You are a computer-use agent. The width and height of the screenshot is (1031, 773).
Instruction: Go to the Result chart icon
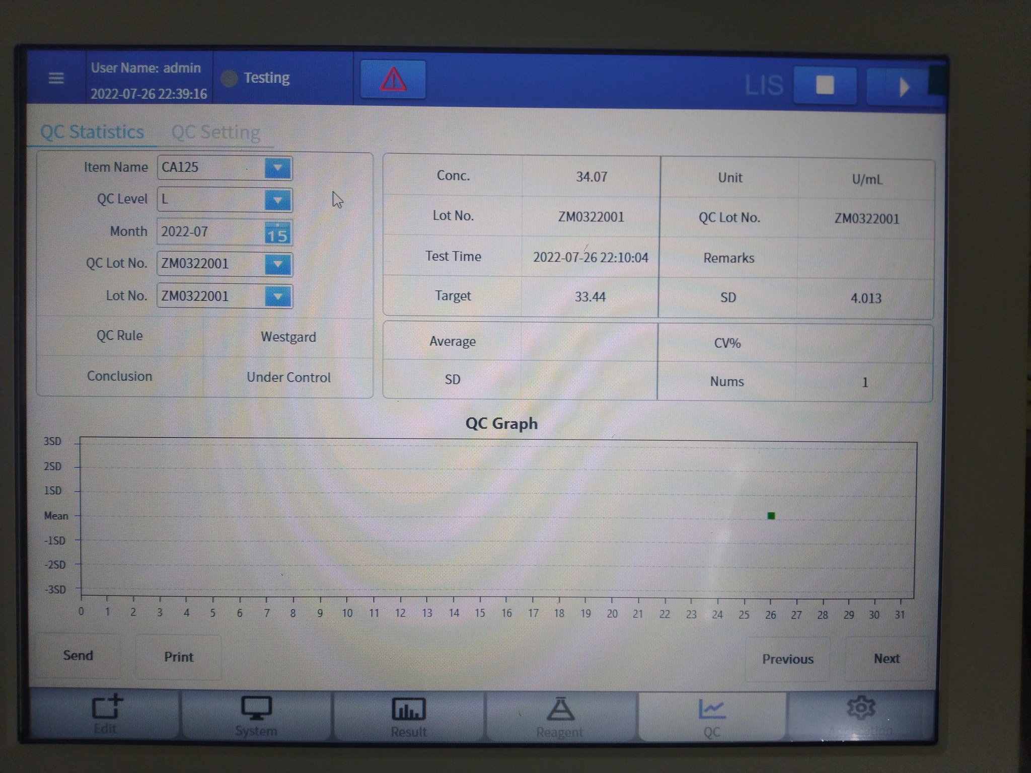point(408,710)
